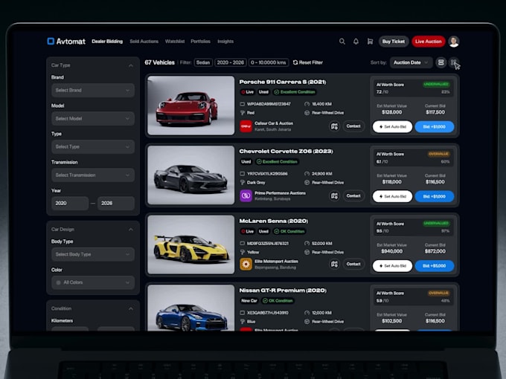Click odometer icon next to 18,400 KM
Screen dimensions: 506x379
307,104
